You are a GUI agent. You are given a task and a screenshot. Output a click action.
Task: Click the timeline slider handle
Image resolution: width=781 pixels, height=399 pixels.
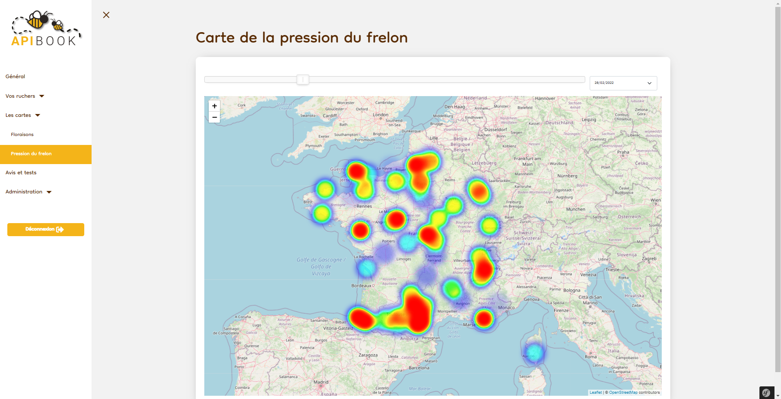pos(303,80)
